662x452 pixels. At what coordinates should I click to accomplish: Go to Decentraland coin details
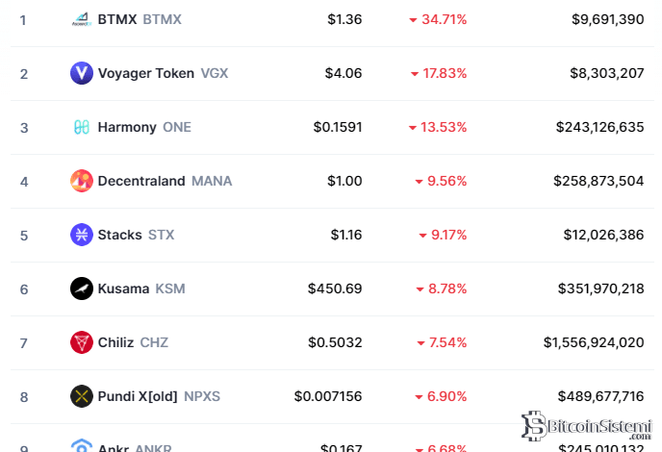[165, 181]
